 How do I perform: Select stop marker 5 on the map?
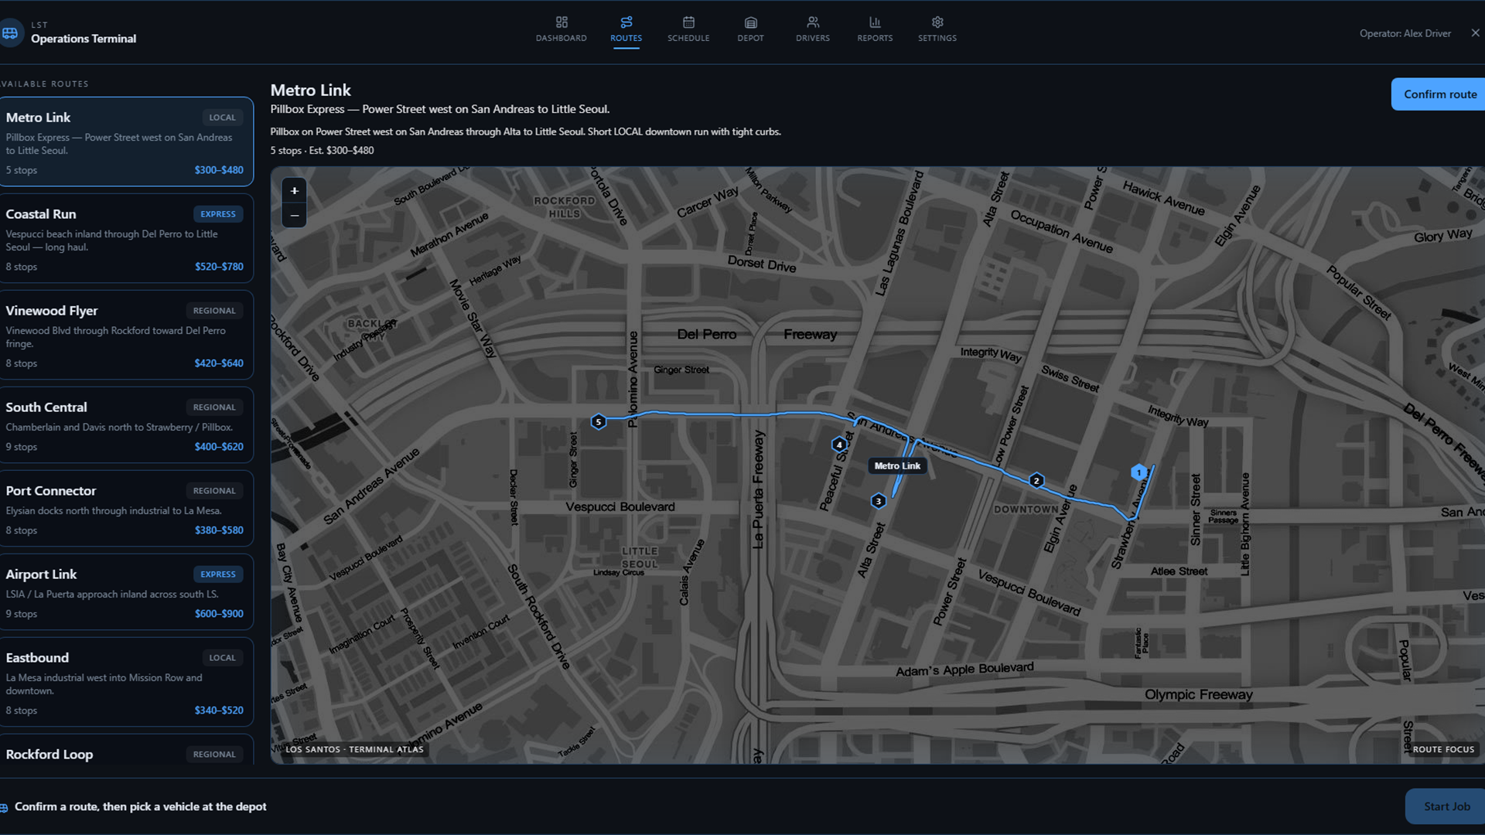click(x=598, y=422)
